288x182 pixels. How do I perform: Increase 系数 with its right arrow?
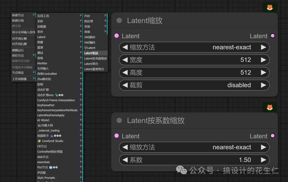(264, 160)
